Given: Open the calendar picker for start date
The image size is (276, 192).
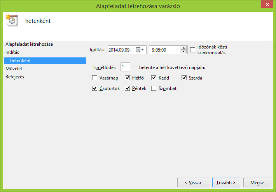Looking at the screenshot, I should pos(140,50).
